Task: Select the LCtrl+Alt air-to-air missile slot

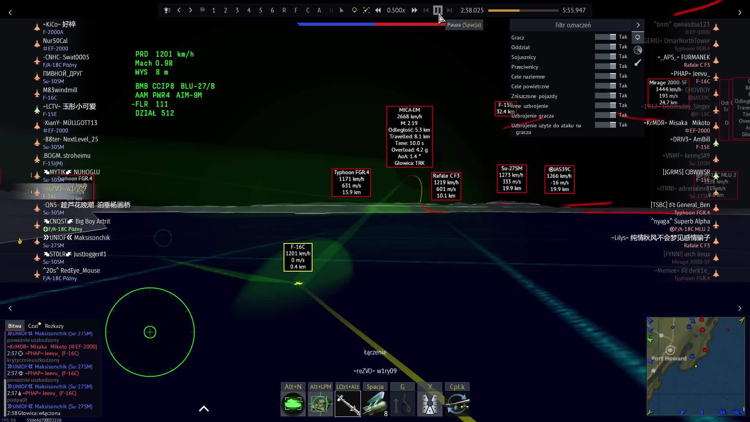Action: click(348, 404)
